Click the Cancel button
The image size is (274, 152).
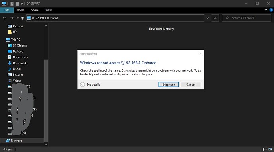191,84
